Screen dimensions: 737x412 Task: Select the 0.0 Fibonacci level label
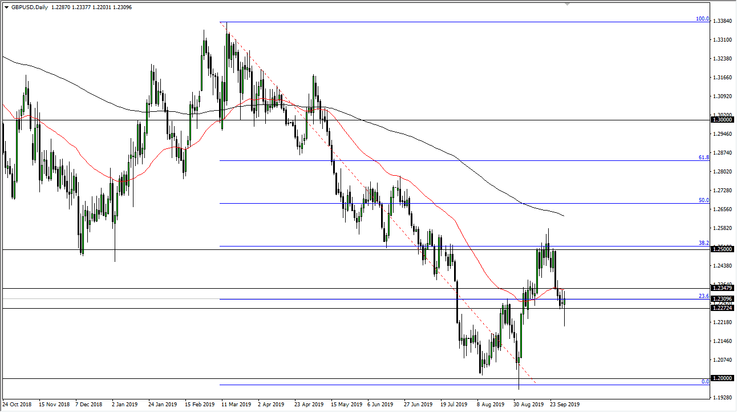pyautogui.click(x=706, y=381)
